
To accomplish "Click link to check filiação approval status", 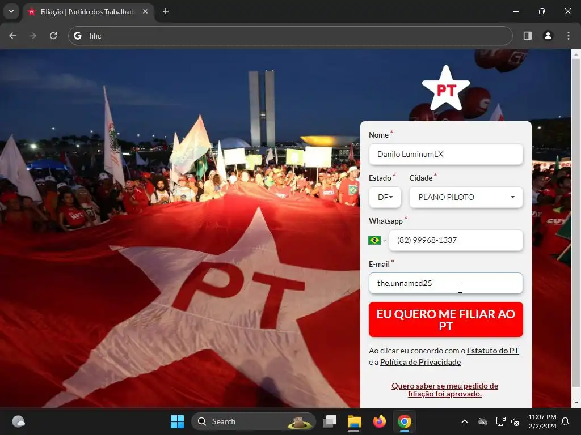I will tap(445, 390).
